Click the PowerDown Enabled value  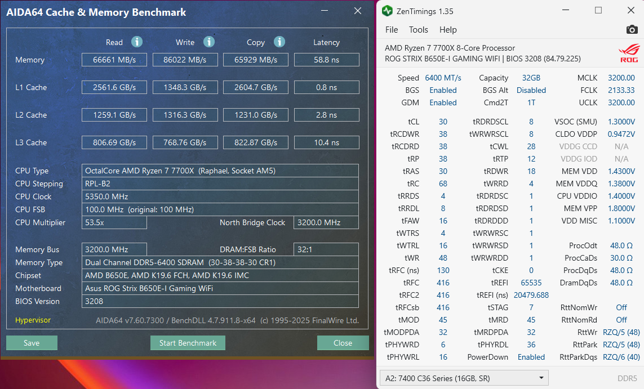[x=531, y=357]
